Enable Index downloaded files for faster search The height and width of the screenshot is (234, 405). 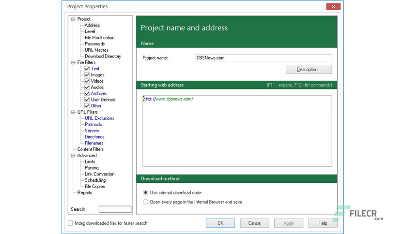(70, 223)
